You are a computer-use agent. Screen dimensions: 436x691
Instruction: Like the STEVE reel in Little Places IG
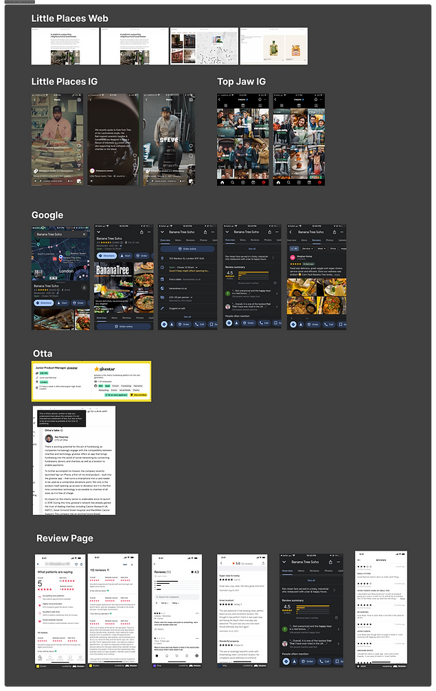pyautogui.click(x=191, y=146)
